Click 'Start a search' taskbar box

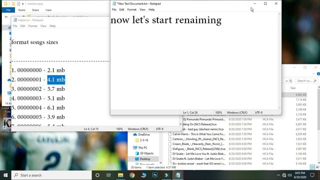pyautogui.click(x=51, y=175)
